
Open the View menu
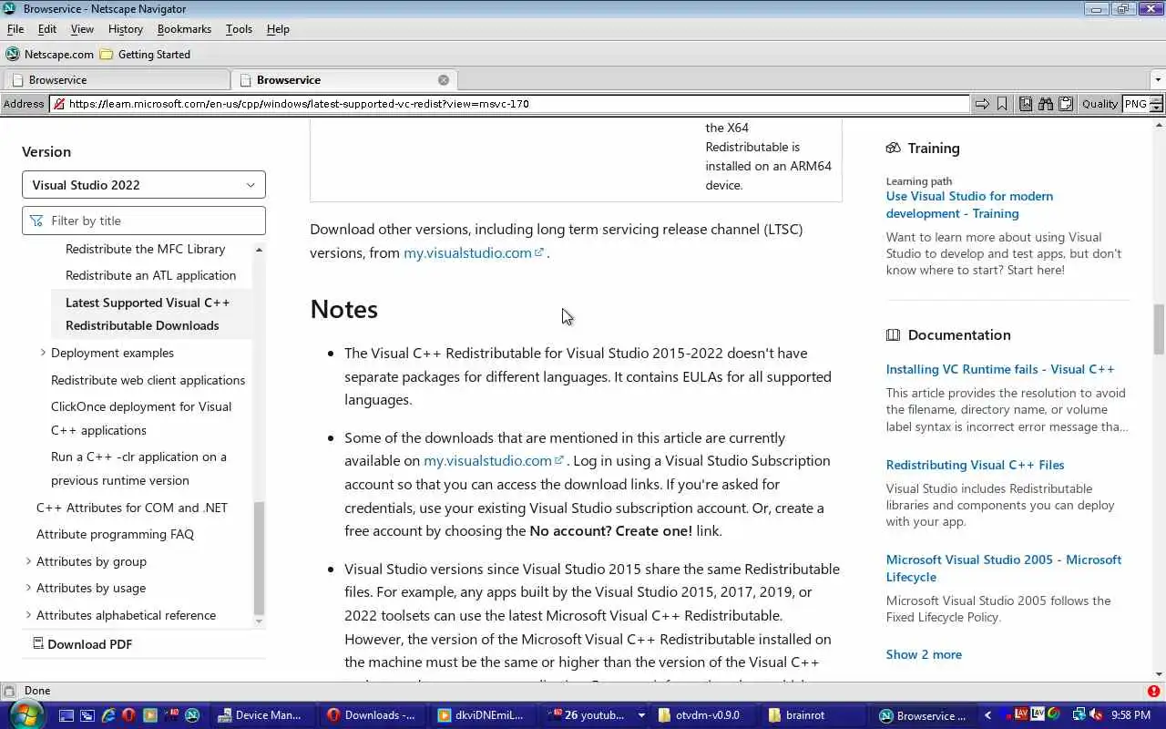[82, 29]
